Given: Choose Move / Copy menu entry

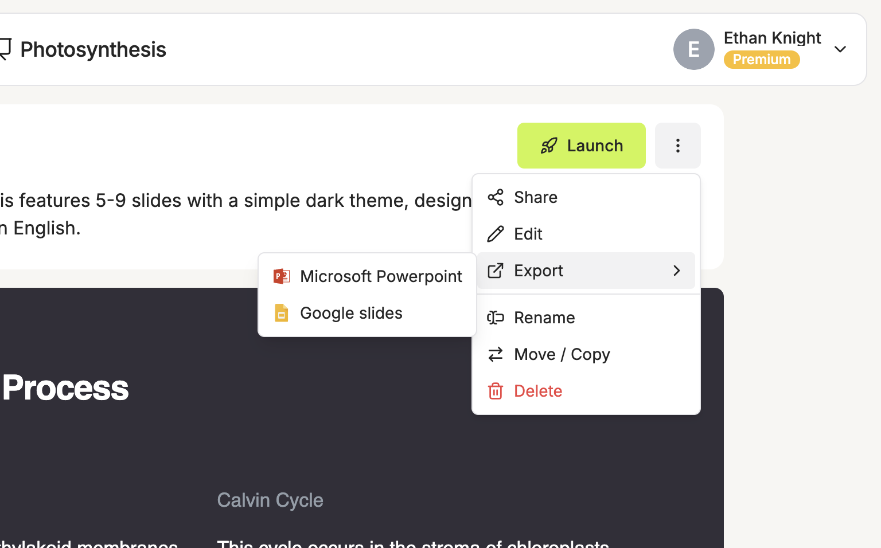Looking at the screenshot, I should pos(586,354).
